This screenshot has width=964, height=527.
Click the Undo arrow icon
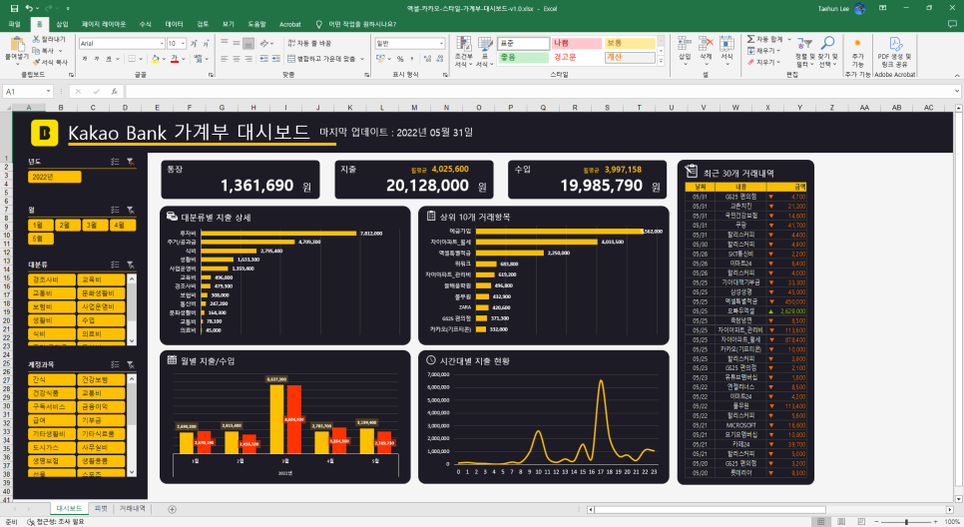(x=28, y=9)
